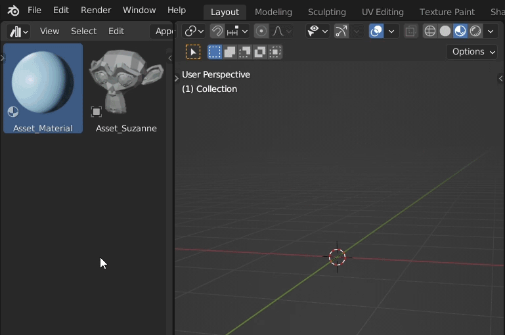Toggle viewport overlays
Screen dimensions: 505x335
tap(376, 32)
